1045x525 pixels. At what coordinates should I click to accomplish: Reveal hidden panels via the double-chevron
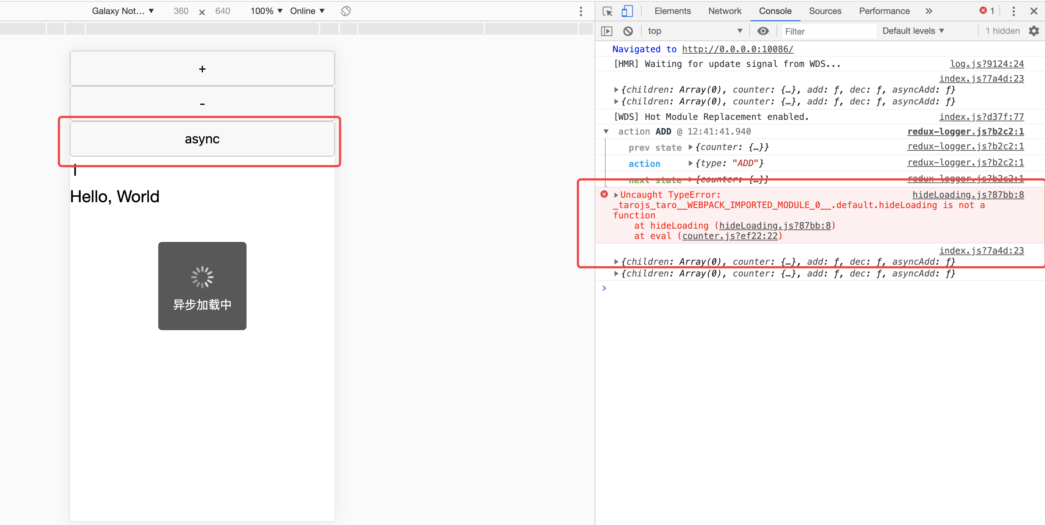pyautogui.click(x=929, y=11)
